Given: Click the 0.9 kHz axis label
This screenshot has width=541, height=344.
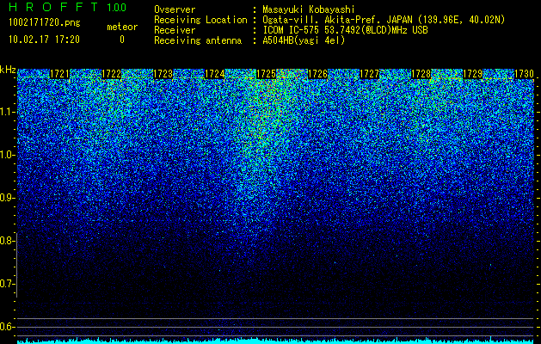Looking at the screenshot, I should coord(8,198).
